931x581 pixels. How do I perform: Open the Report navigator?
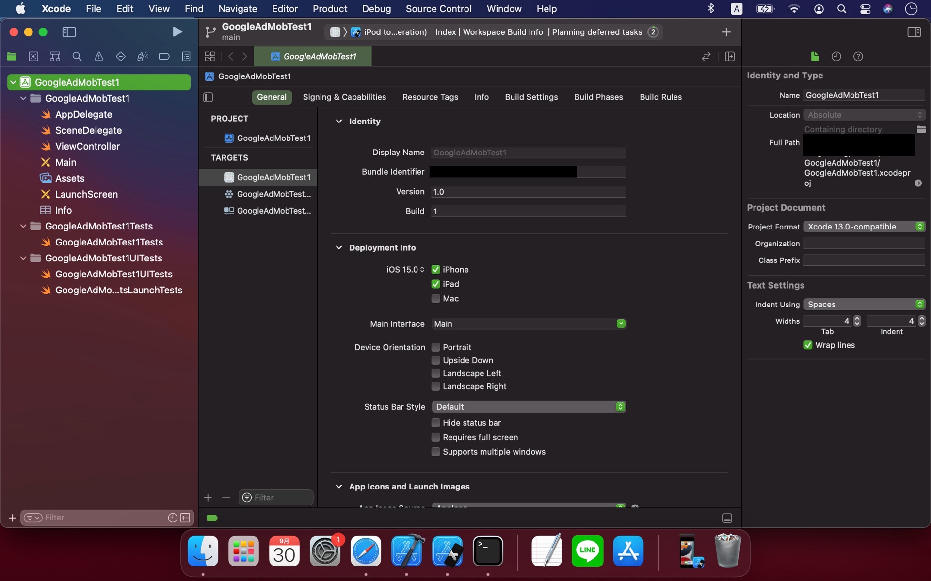click(186, 57)
